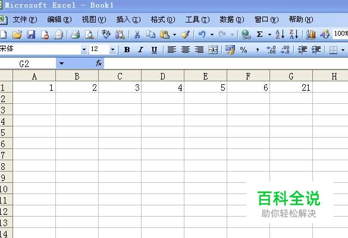This screenshot has height=238, width=348.
Task: Click the Borders icon
Action: tap(333, 50)
